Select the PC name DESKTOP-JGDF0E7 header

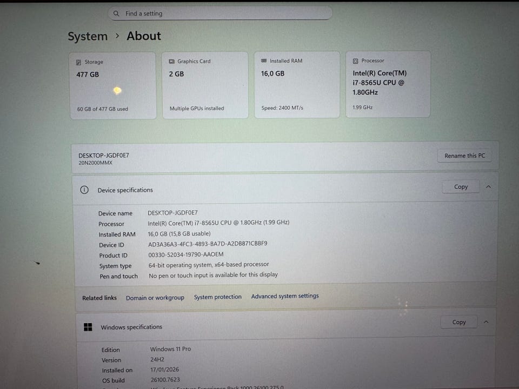[x=104, y=156]
